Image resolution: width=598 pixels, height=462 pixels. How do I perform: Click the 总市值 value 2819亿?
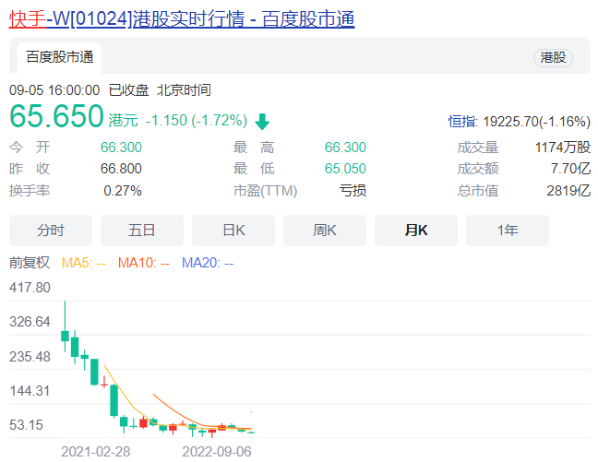(x=568, y=190)
